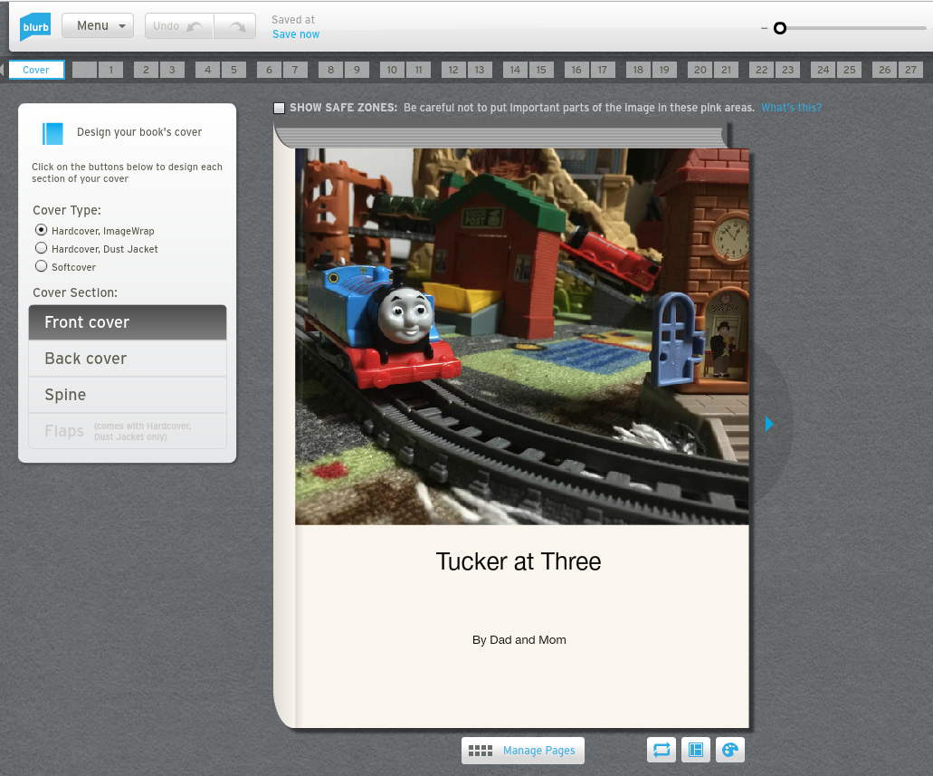Collapse the left edge panel arrow
Viewport: 933px width, 776px height.
3,70
